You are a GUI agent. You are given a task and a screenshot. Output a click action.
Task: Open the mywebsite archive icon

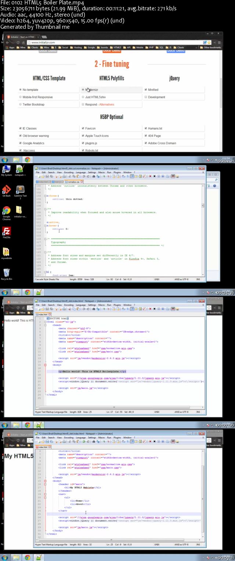[x=6, y=253]
